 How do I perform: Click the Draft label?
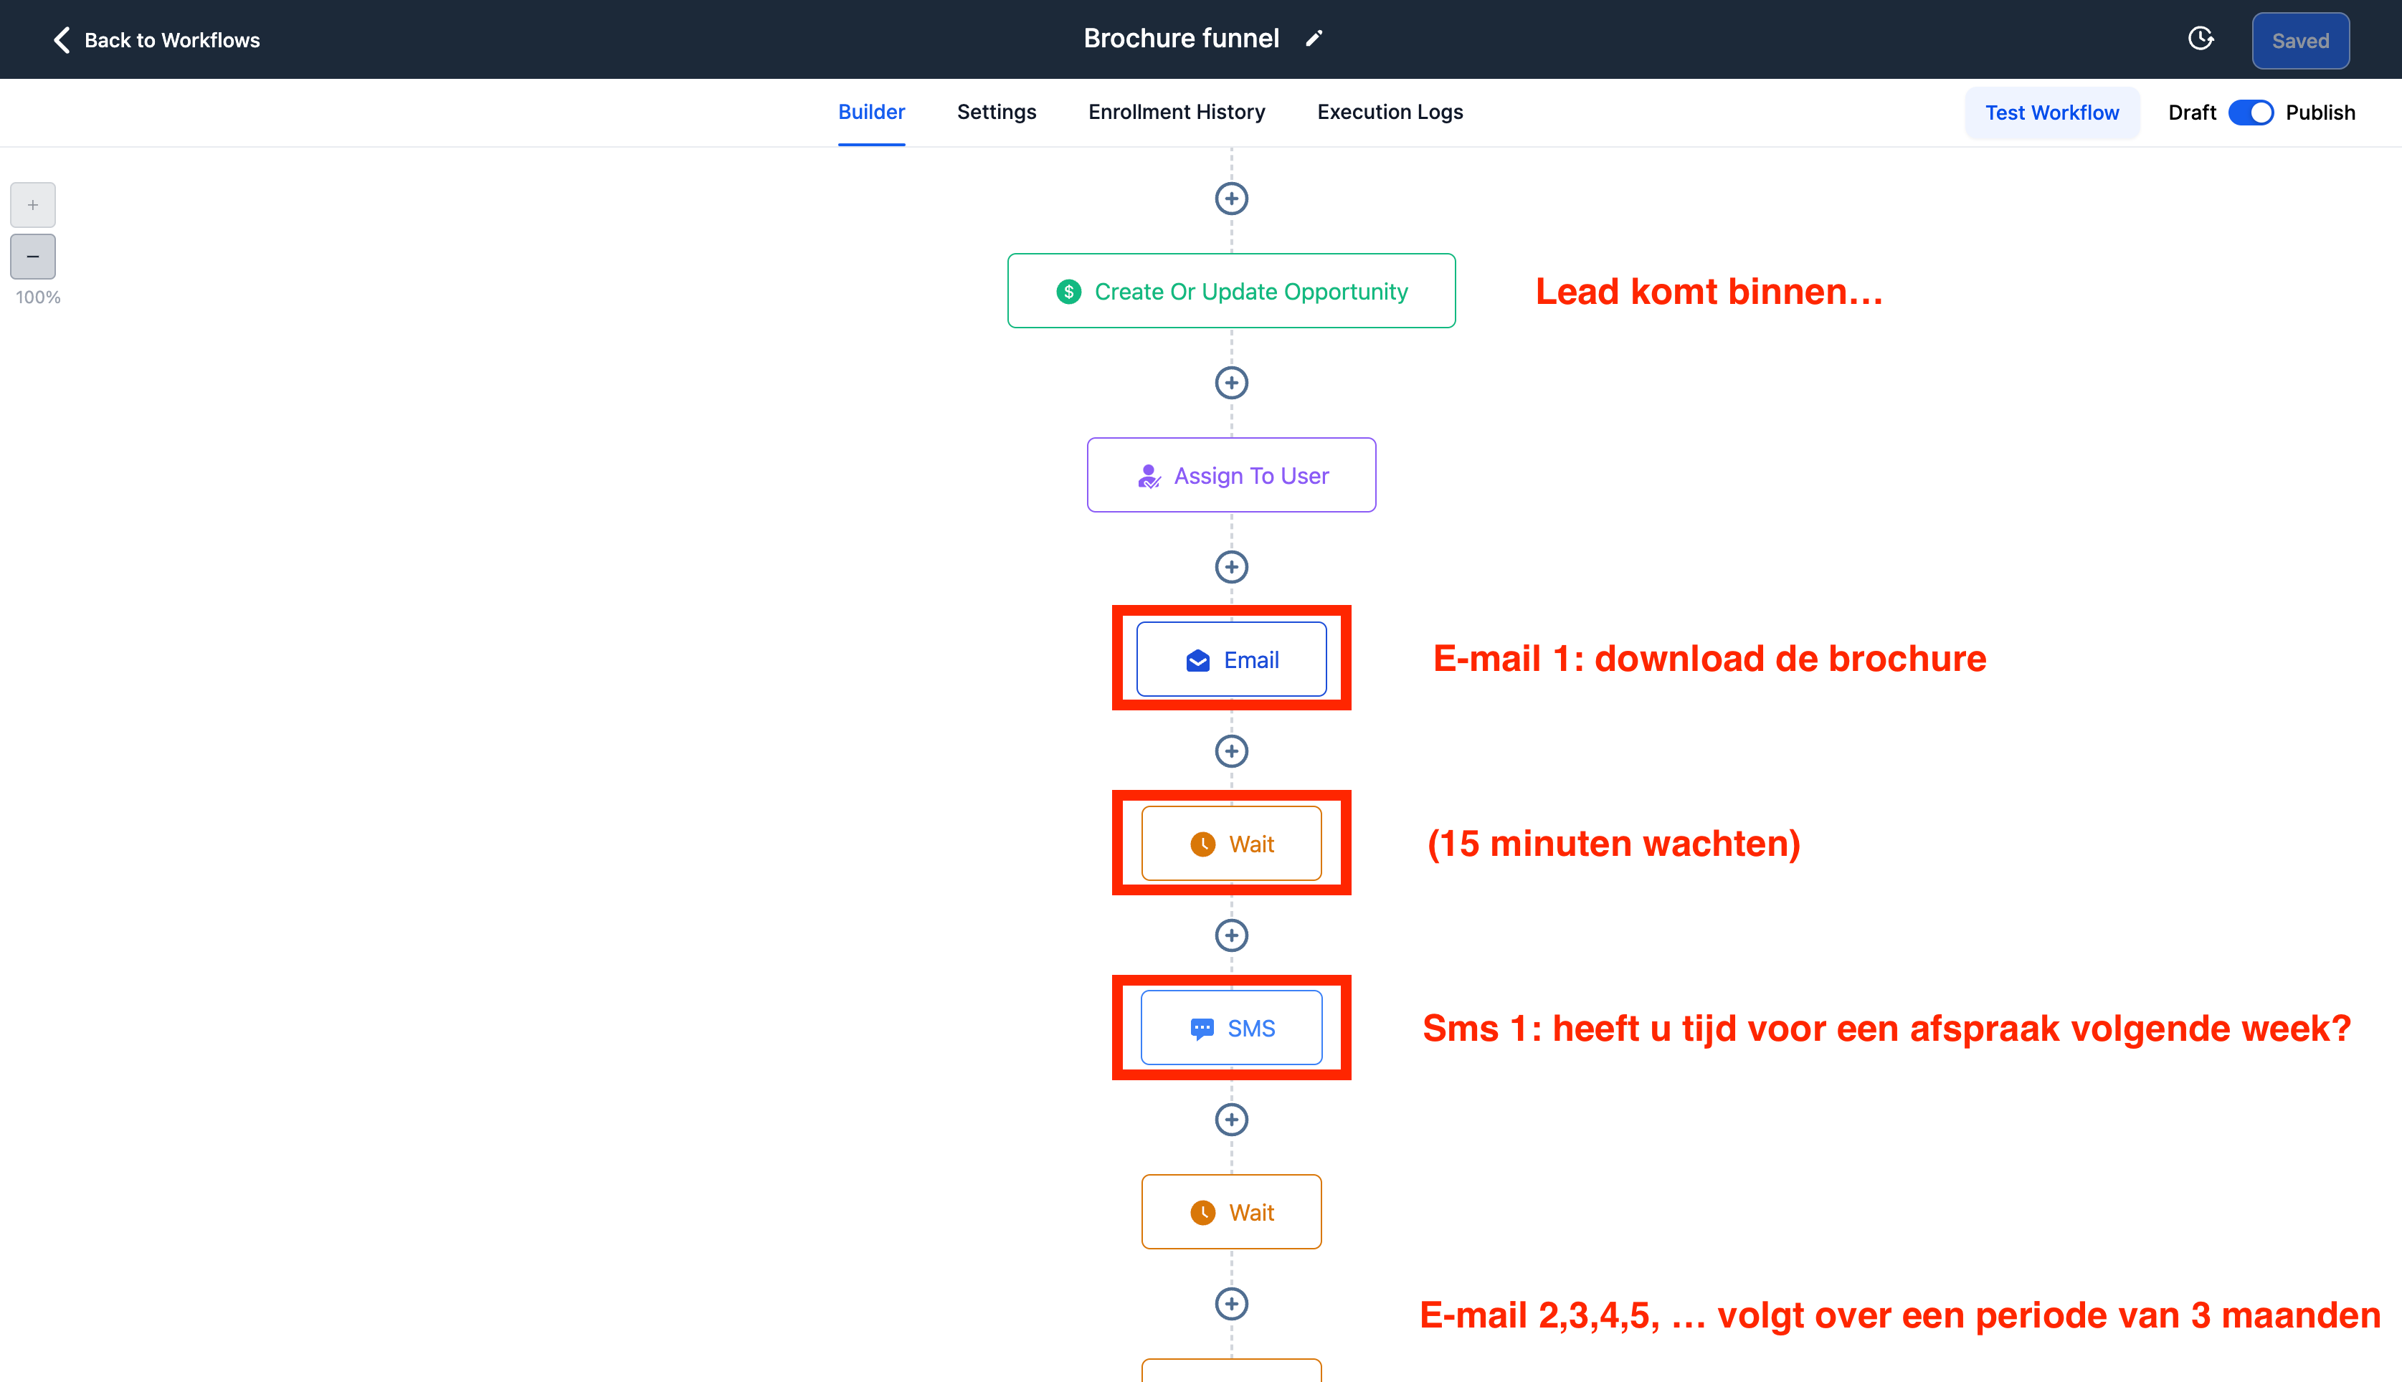click(x=2192, y=113)
